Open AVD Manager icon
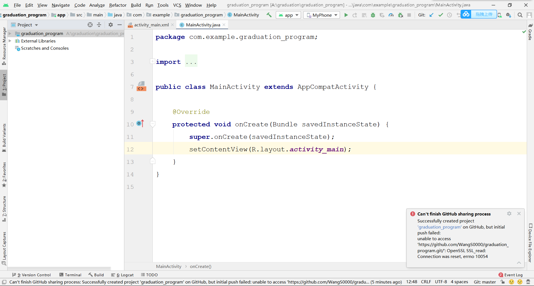Viewport: 534px width, 286px height. tap(500, 15)
